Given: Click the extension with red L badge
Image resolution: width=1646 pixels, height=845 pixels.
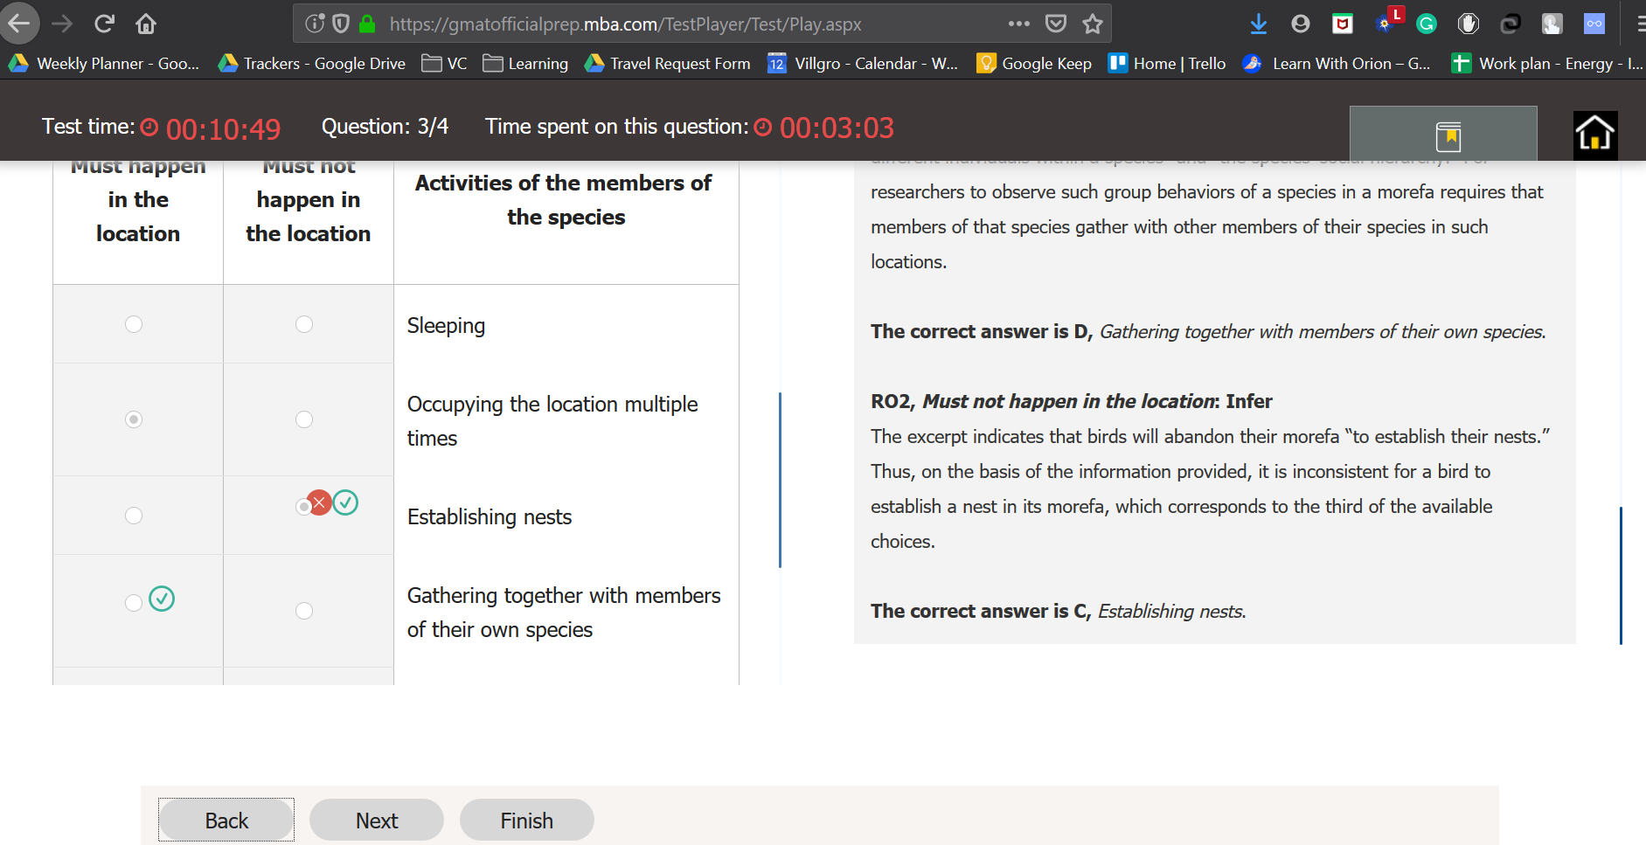Looking at the screenshot, I should pos(1387,21).
